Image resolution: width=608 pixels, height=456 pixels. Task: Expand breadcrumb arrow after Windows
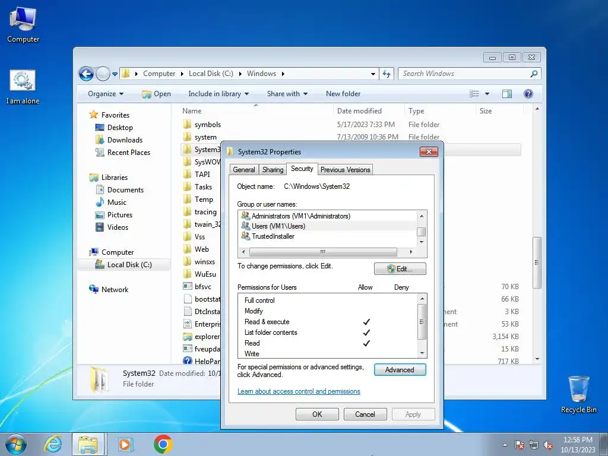(x=283, y=74)
